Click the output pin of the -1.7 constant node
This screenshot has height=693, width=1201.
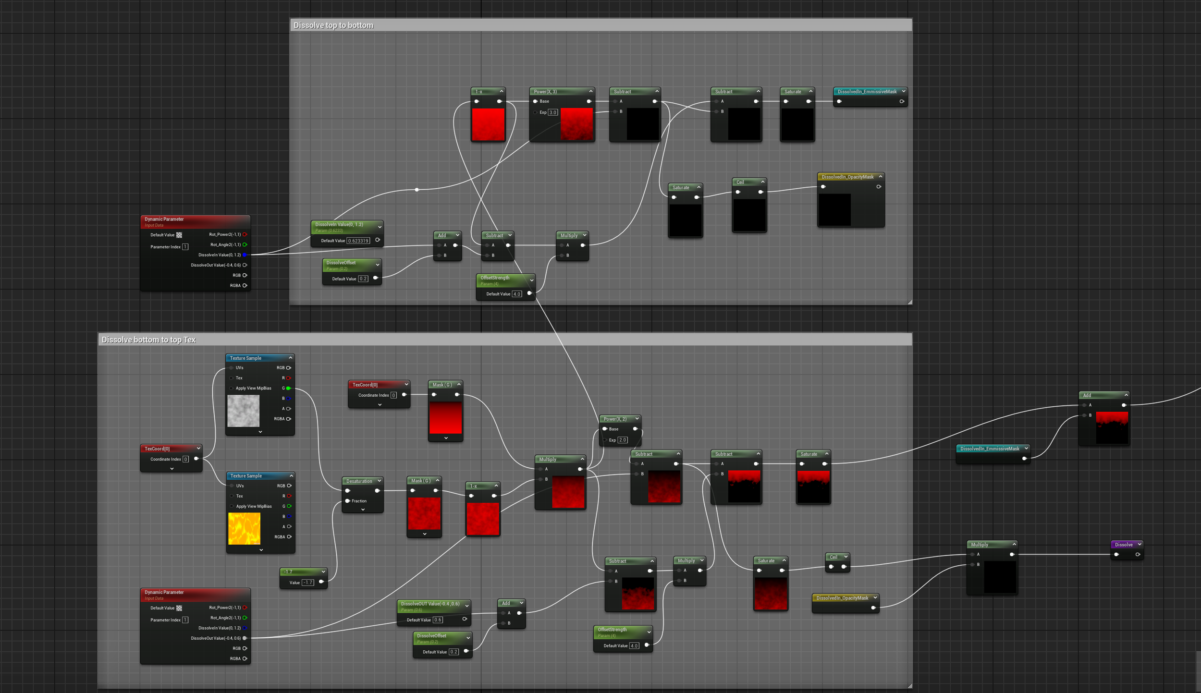click(321, 582)
